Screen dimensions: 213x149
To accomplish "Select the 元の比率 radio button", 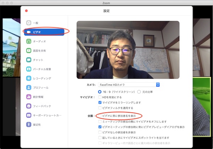I will click(139, 92).
